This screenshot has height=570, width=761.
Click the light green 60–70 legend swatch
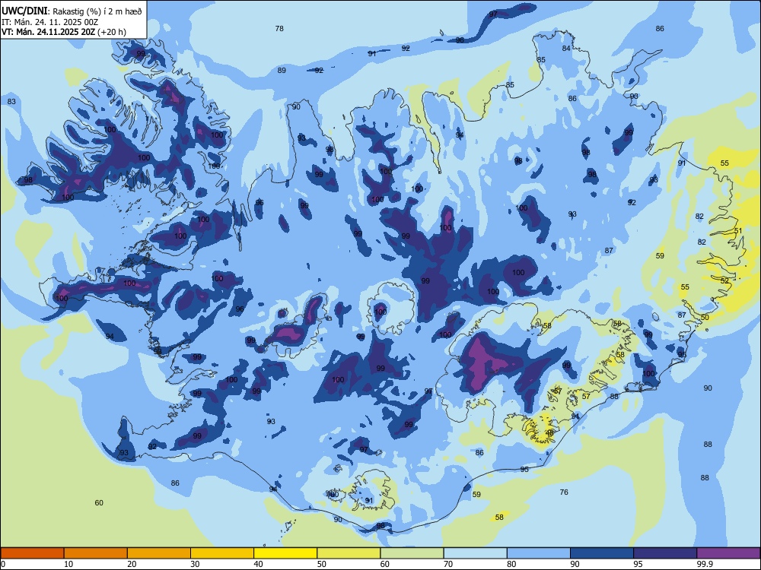point(412,553)
